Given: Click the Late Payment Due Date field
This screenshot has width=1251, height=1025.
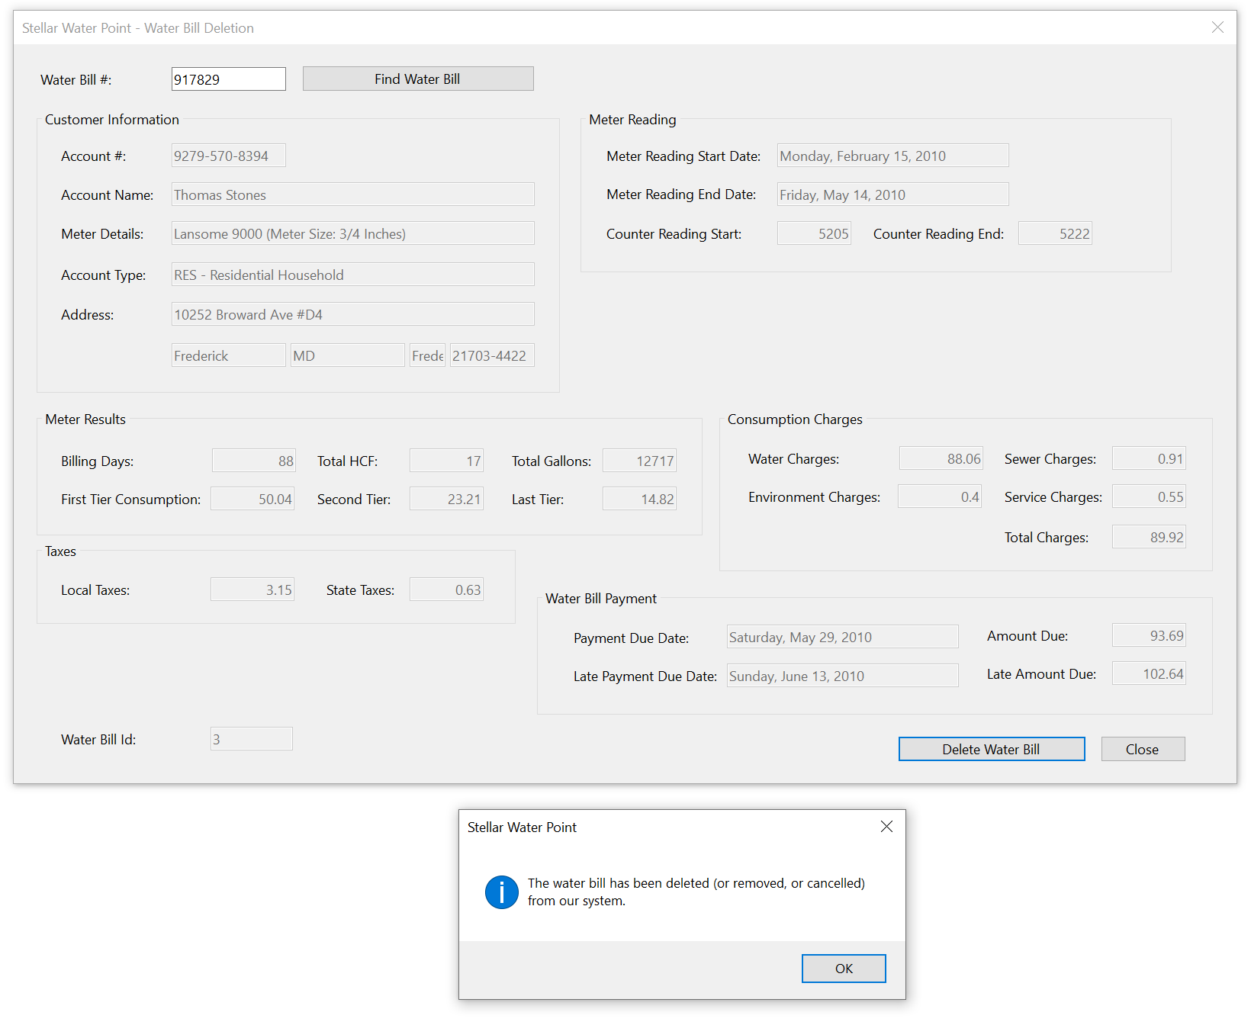Looking at the screenshot, I should click(843, 676).
